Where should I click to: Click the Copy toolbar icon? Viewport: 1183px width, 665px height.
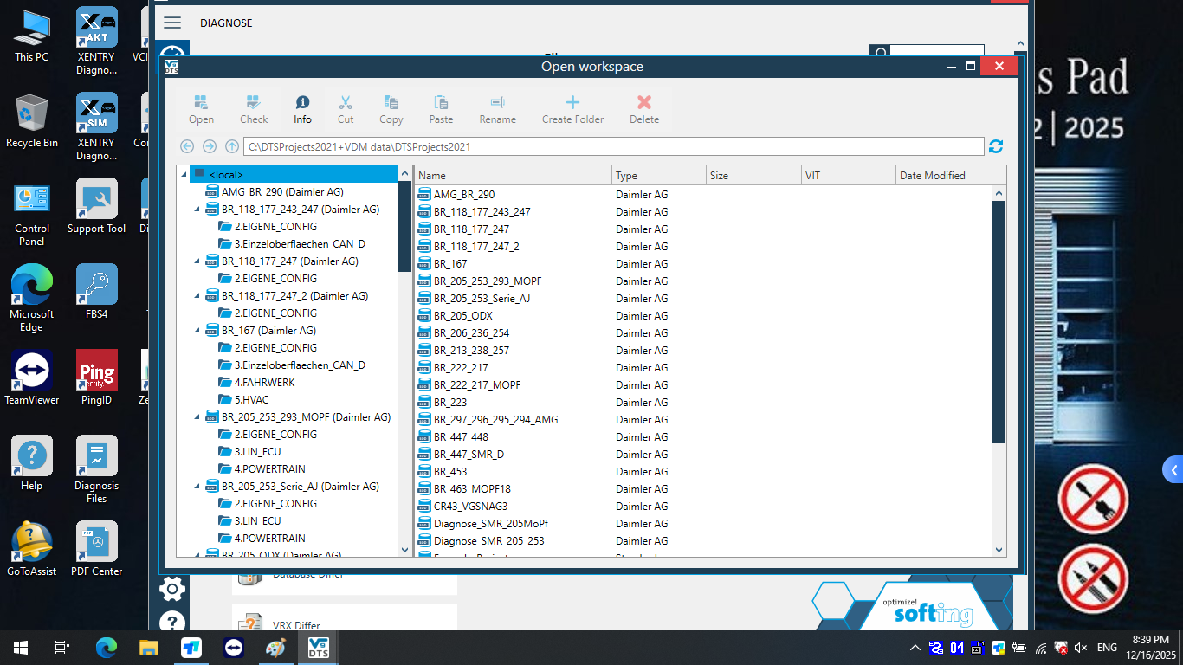(391, 107)
